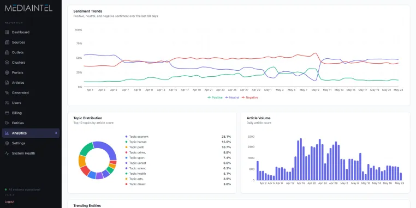Click the Topic sport legend dot
416x208 pixels.
click(126, 158)
